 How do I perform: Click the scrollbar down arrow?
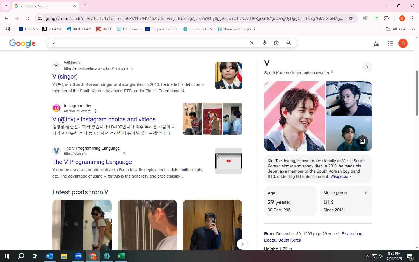coord(417,248)
